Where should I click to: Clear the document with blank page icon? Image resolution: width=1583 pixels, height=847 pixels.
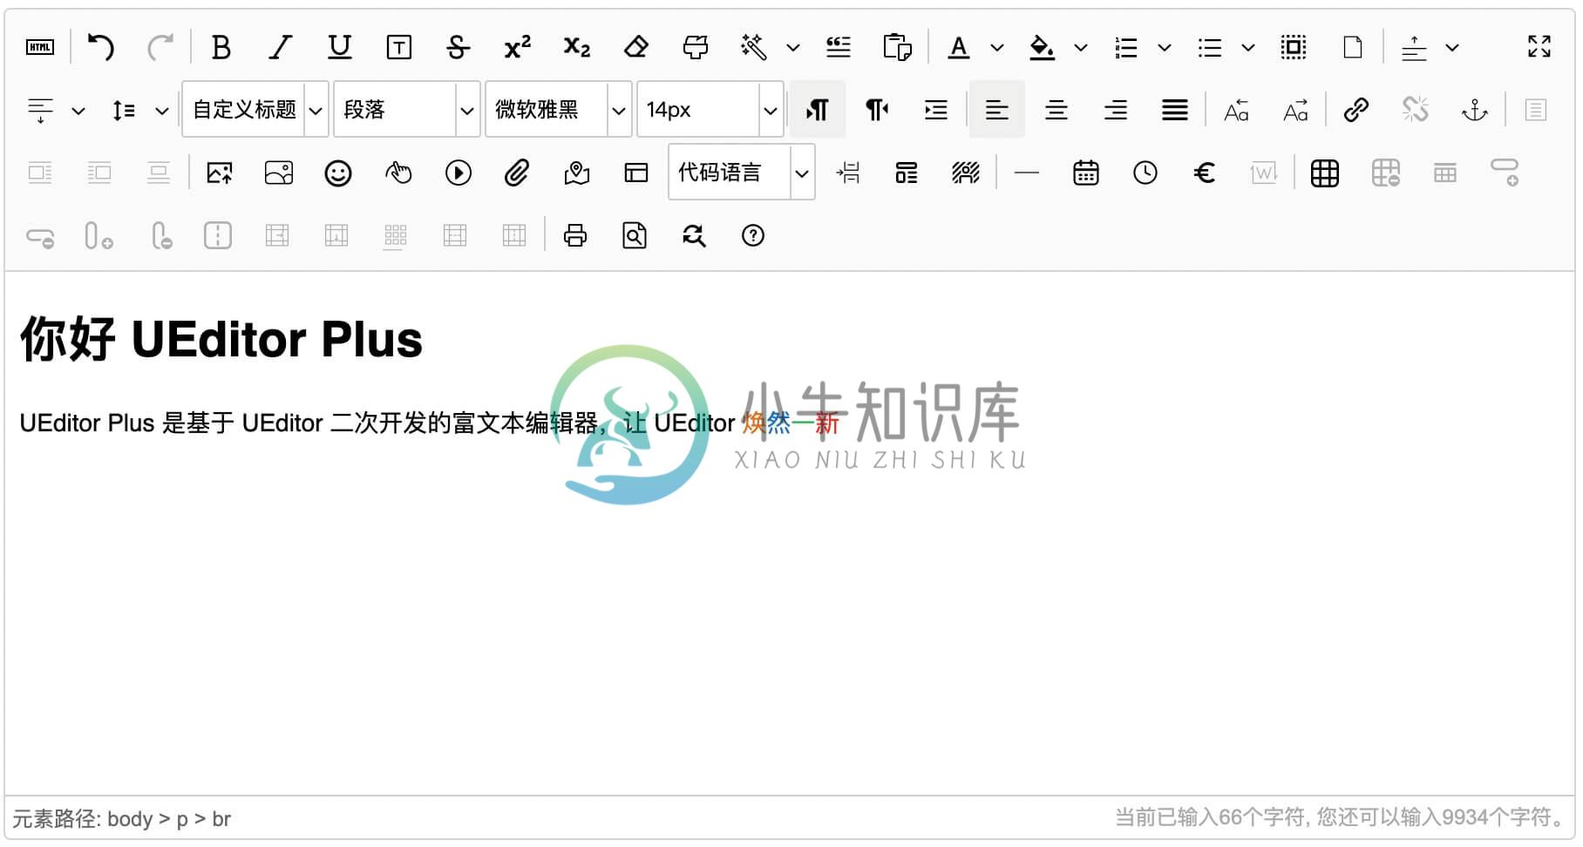coord(1353,47)
